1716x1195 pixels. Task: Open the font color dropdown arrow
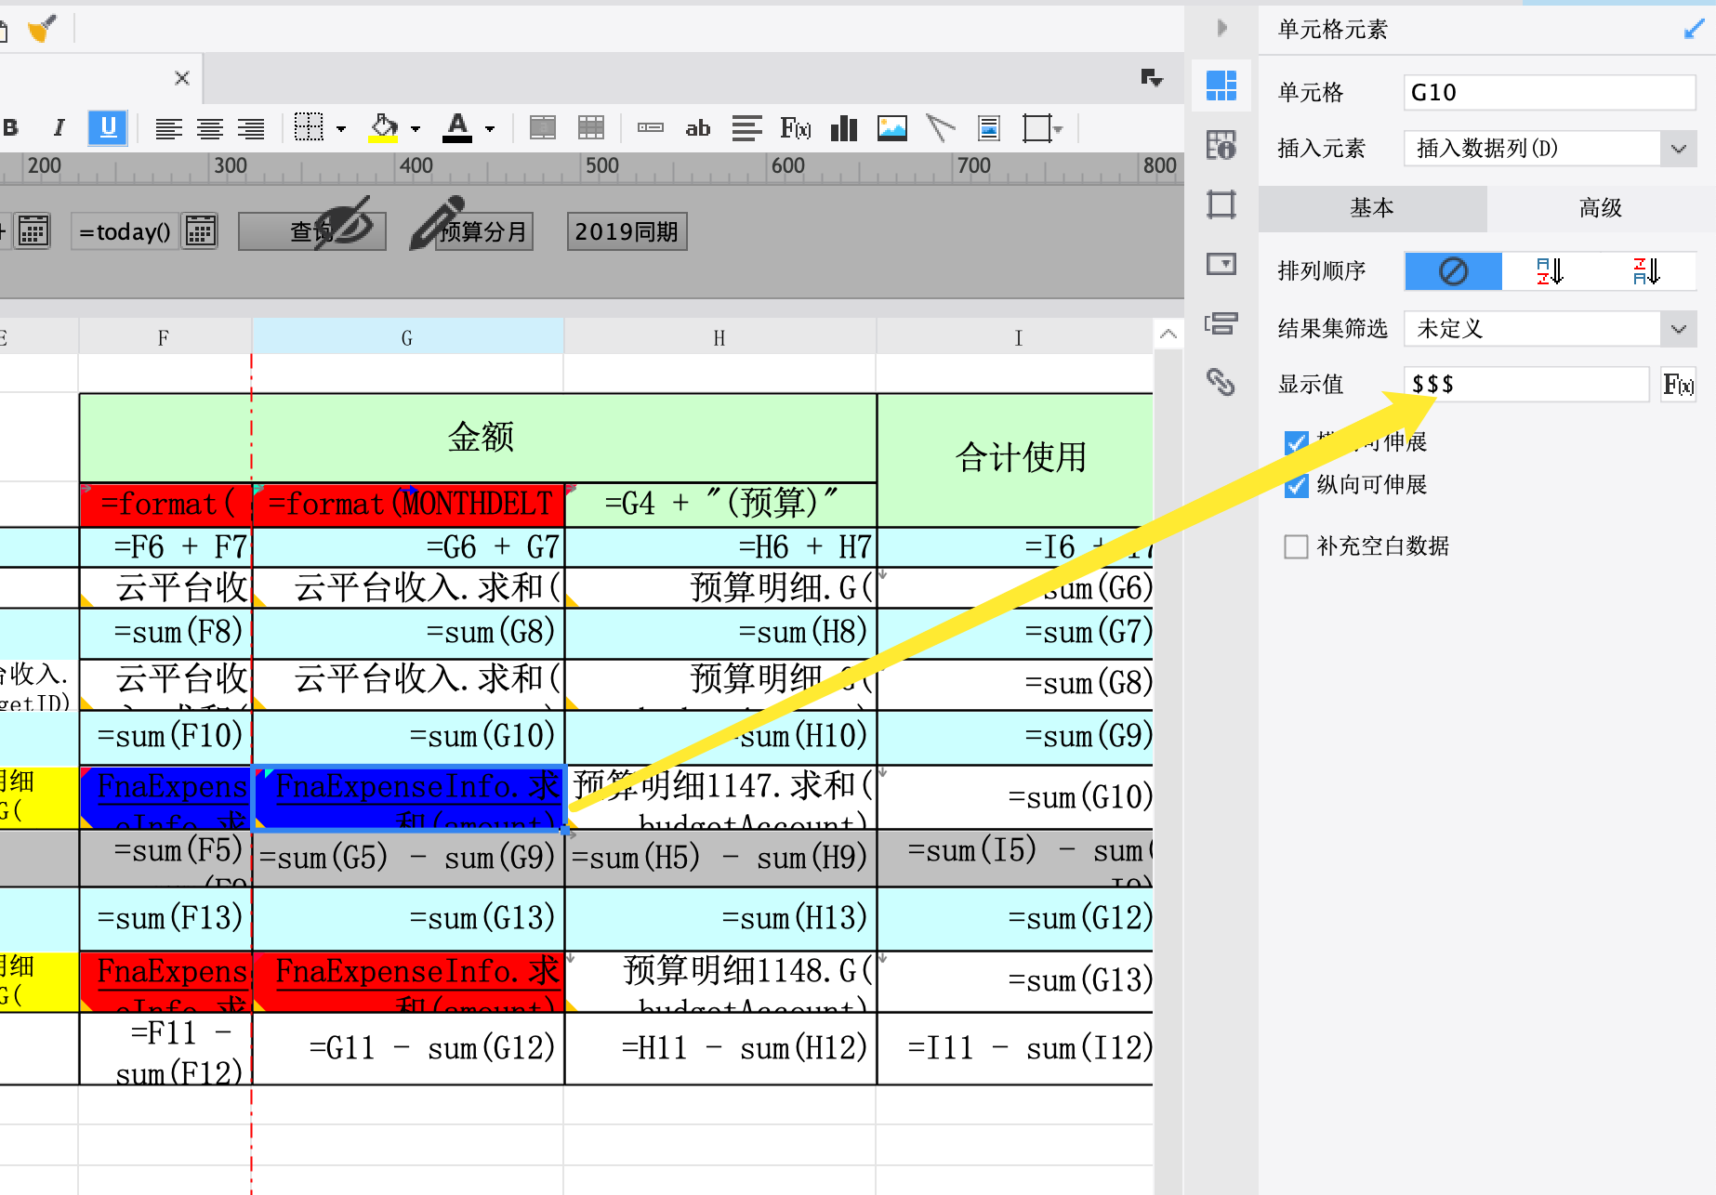489,129
